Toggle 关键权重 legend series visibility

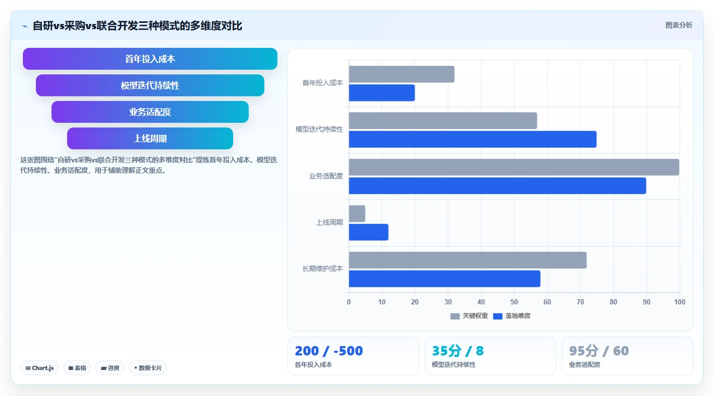click(x=469, y=316)
